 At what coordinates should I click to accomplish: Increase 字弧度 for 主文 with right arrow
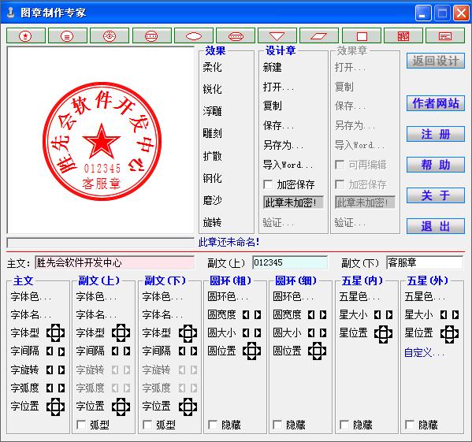[61, 388]
